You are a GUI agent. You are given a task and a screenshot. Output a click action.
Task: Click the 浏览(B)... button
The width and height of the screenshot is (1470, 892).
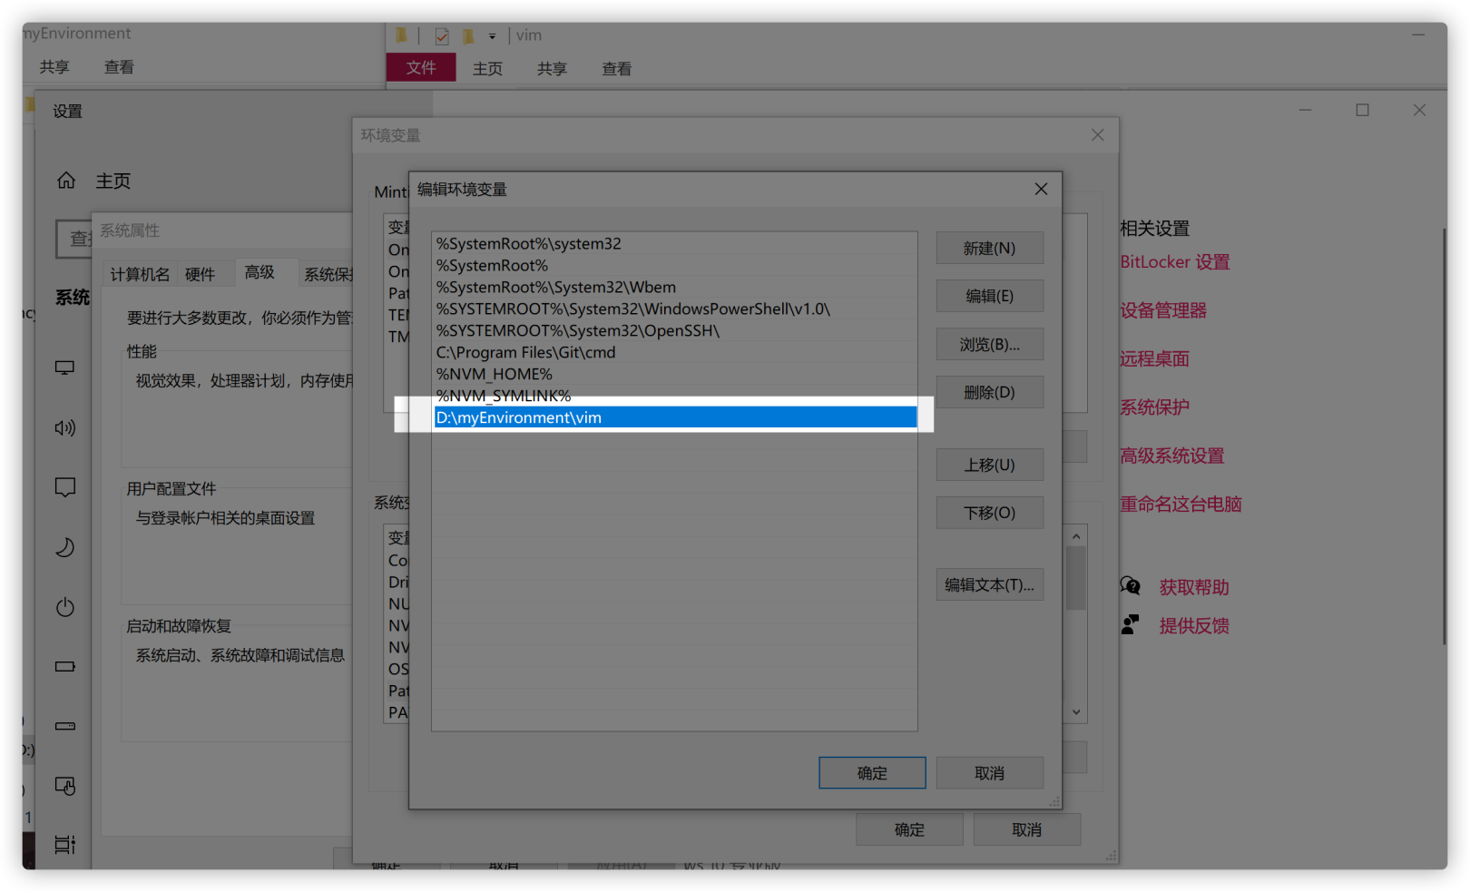(989, 344)
